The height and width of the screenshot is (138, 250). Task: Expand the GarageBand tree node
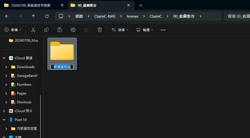point(6,76)
